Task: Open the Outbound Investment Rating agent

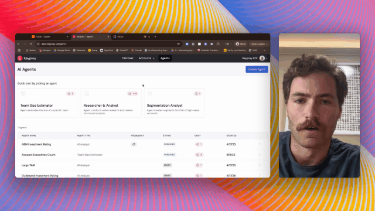Action: click(x=40, y=176)
